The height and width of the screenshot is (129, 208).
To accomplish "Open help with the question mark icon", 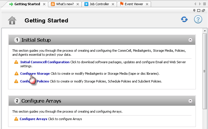I will click(x=198, y=19).
